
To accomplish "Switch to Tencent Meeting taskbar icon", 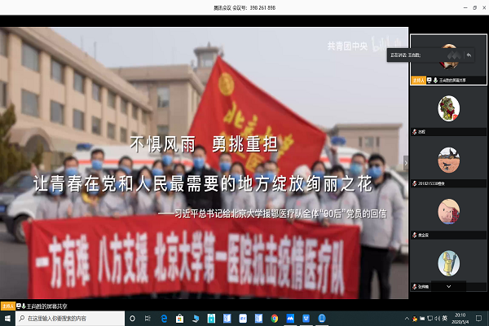I will pos(292,319).
